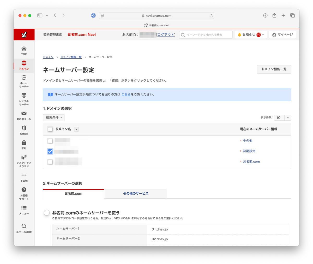Click the keyword search field in Navi
Screen dimensions: 313x264
(206, 35)
